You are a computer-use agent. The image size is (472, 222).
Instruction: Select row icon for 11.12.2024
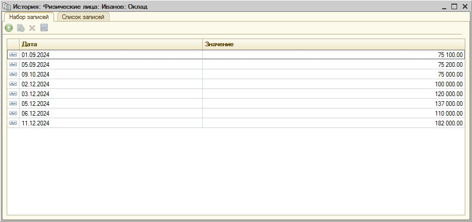13,123
